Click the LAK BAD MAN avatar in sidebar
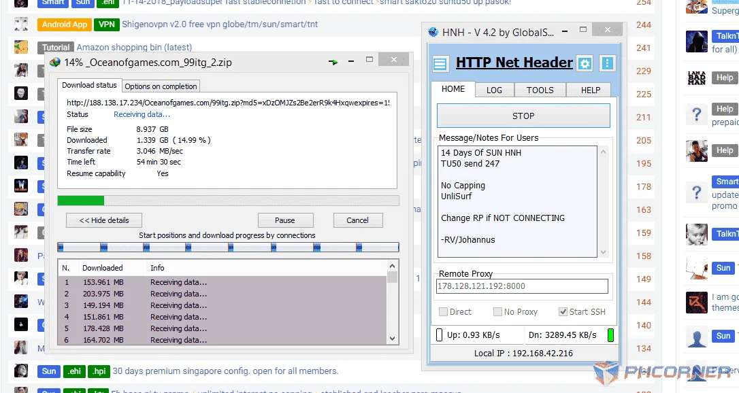 [x=697, y=78]
